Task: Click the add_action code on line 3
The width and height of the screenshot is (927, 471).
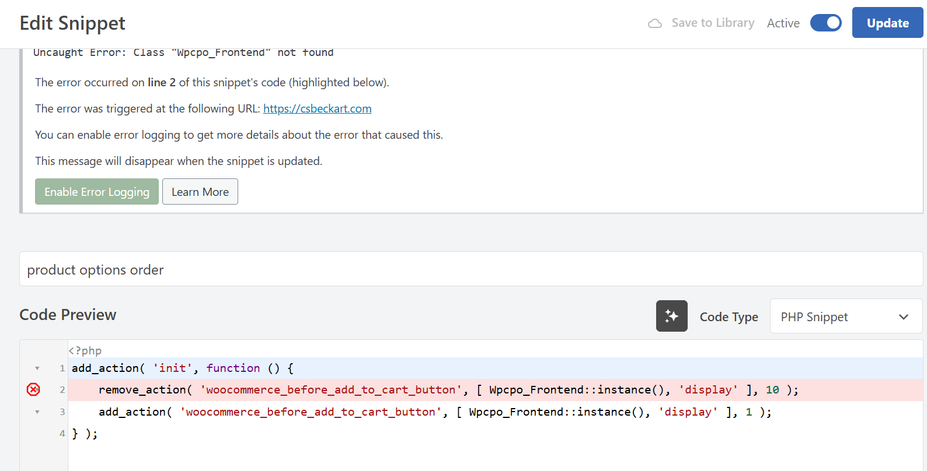Action: [x=435, y=412]
